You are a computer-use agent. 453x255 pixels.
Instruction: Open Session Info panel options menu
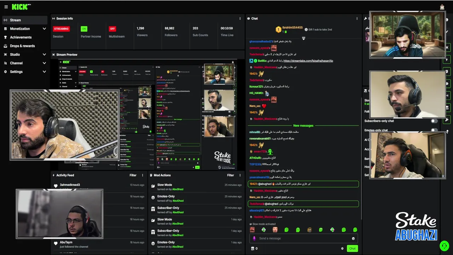240,18
